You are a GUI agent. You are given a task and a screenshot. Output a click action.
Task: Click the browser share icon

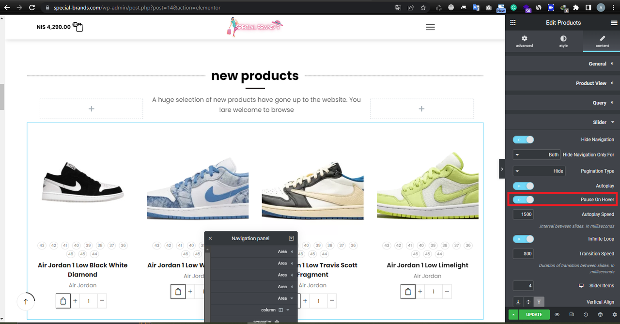[411, 7]
